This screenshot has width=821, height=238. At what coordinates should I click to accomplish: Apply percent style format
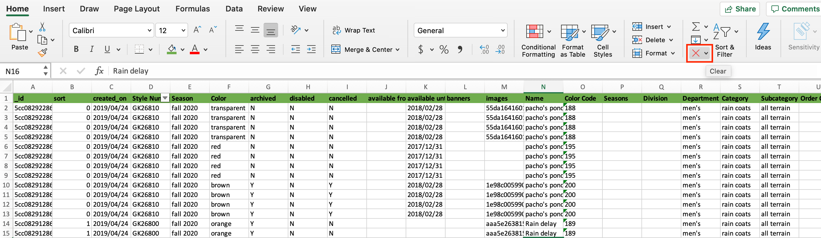[x=444, y=49]
